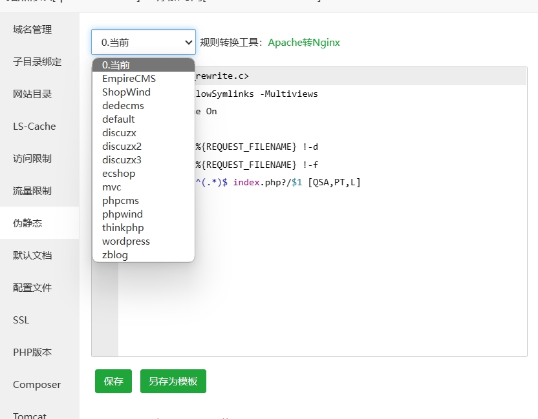This screenshot has height=419, width=538.
Task: Select mvc rewrite template
Action: [x=144, y=187]
